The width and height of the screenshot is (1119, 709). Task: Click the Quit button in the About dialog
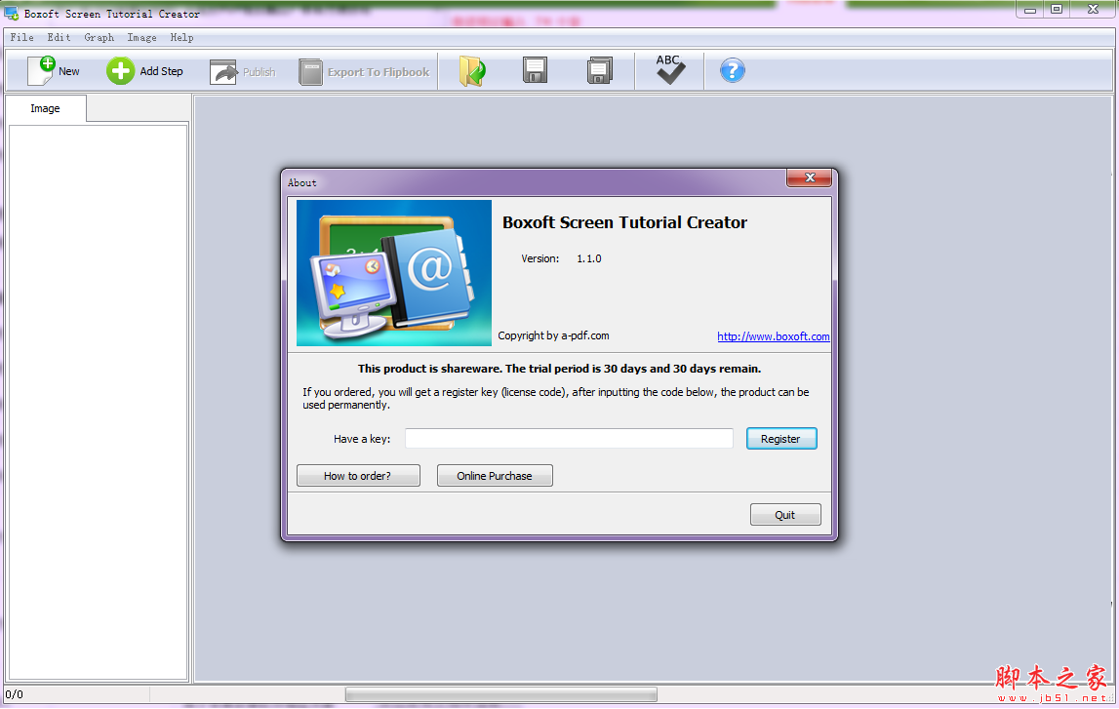(x=785, y=515)
